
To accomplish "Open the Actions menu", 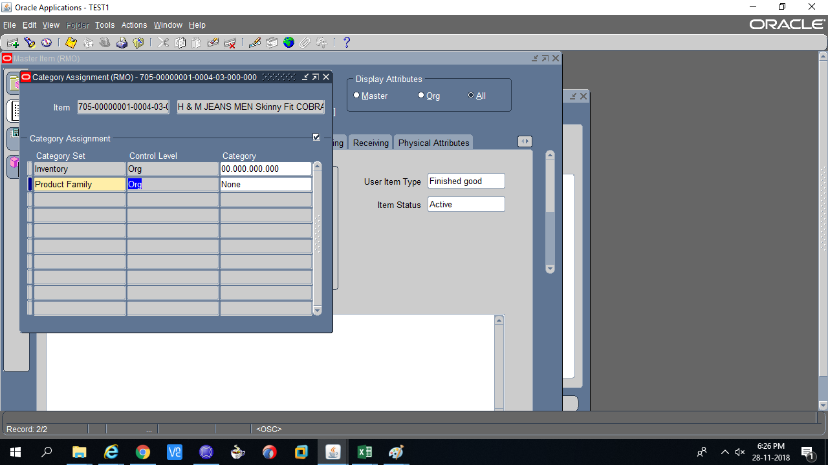I will click(x=134, y=25).
